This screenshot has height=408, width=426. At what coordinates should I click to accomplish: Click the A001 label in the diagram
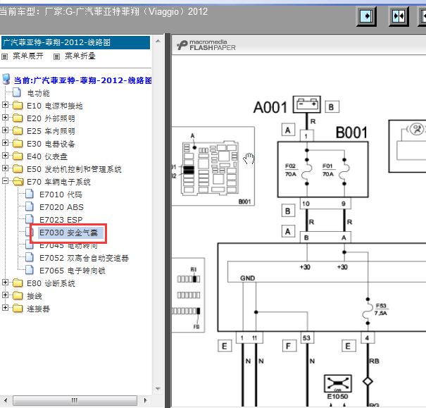(270, 107)
